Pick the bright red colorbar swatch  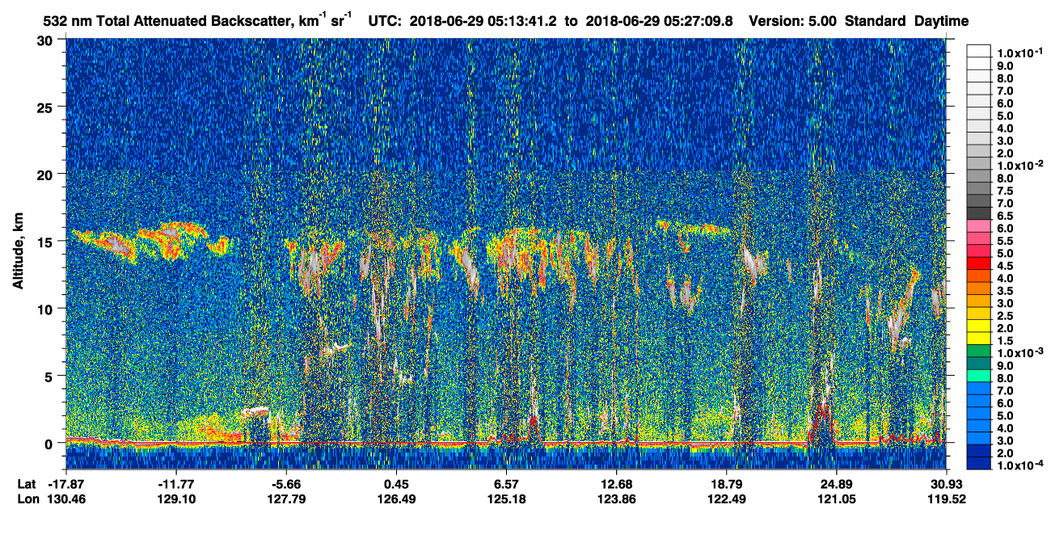(979, 263)
